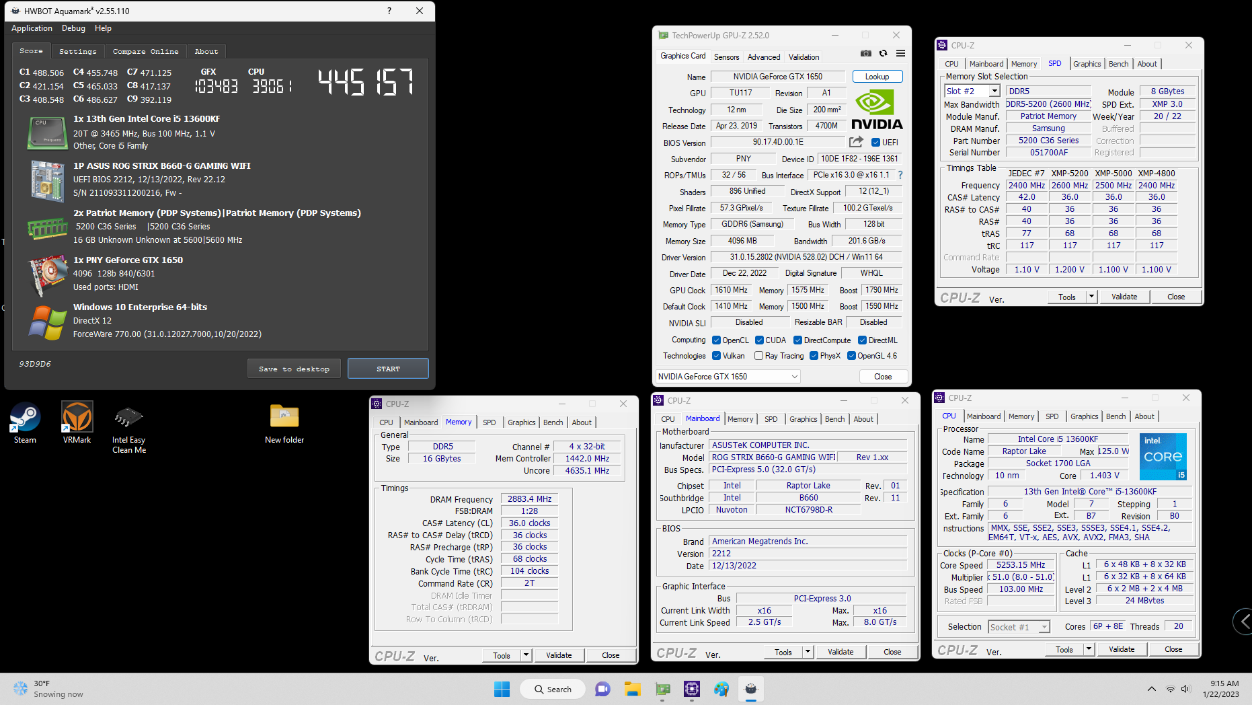Switch to CPU-Z in the taskbar
1252x705 pixels.
click(692, 689)
